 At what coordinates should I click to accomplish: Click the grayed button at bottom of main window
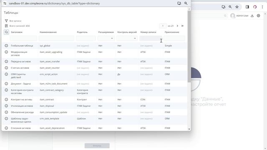tap(97, 145)
